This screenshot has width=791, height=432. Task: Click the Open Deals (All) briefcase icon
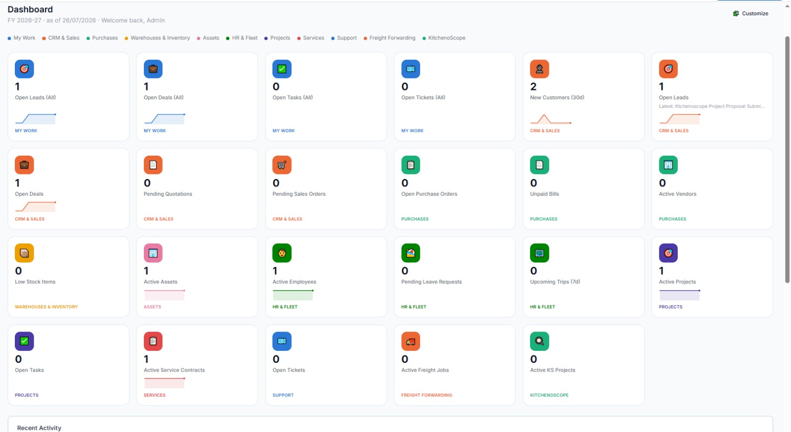pyautogui.click(x=153, y=69)
